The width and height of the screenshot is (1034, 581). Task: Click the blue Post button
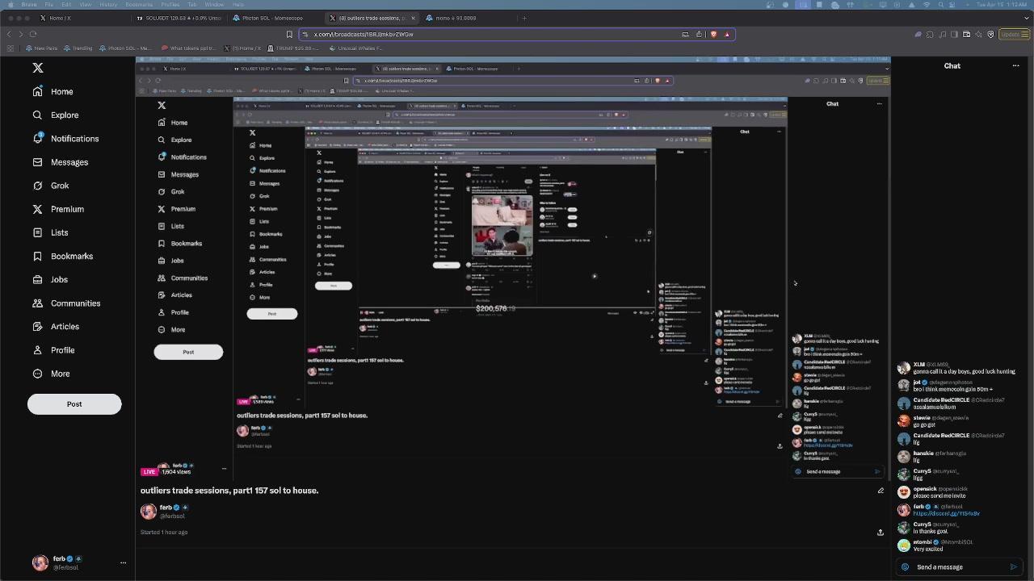[x=74, y=403]
